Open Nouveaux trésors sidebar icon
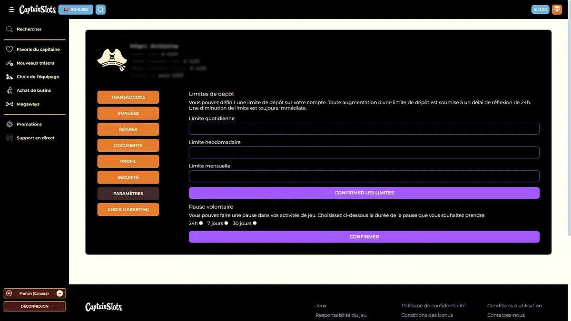Image resolution: width=571 pixels, height=321 pixels. 10,63
